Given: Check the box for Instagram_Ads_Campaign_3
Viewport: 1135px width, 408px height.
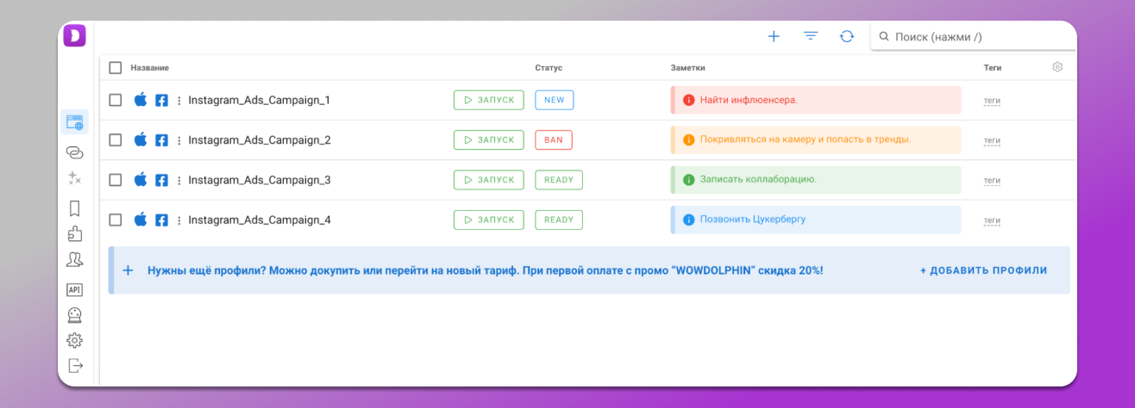Looking at the screenshot, I should click(116, 180).
